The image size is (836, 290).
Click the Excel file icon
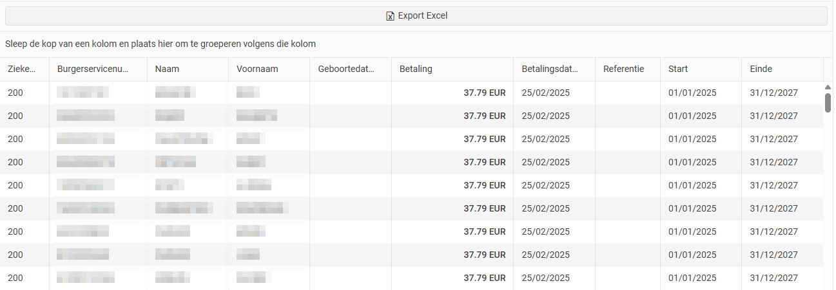(389, 16)
